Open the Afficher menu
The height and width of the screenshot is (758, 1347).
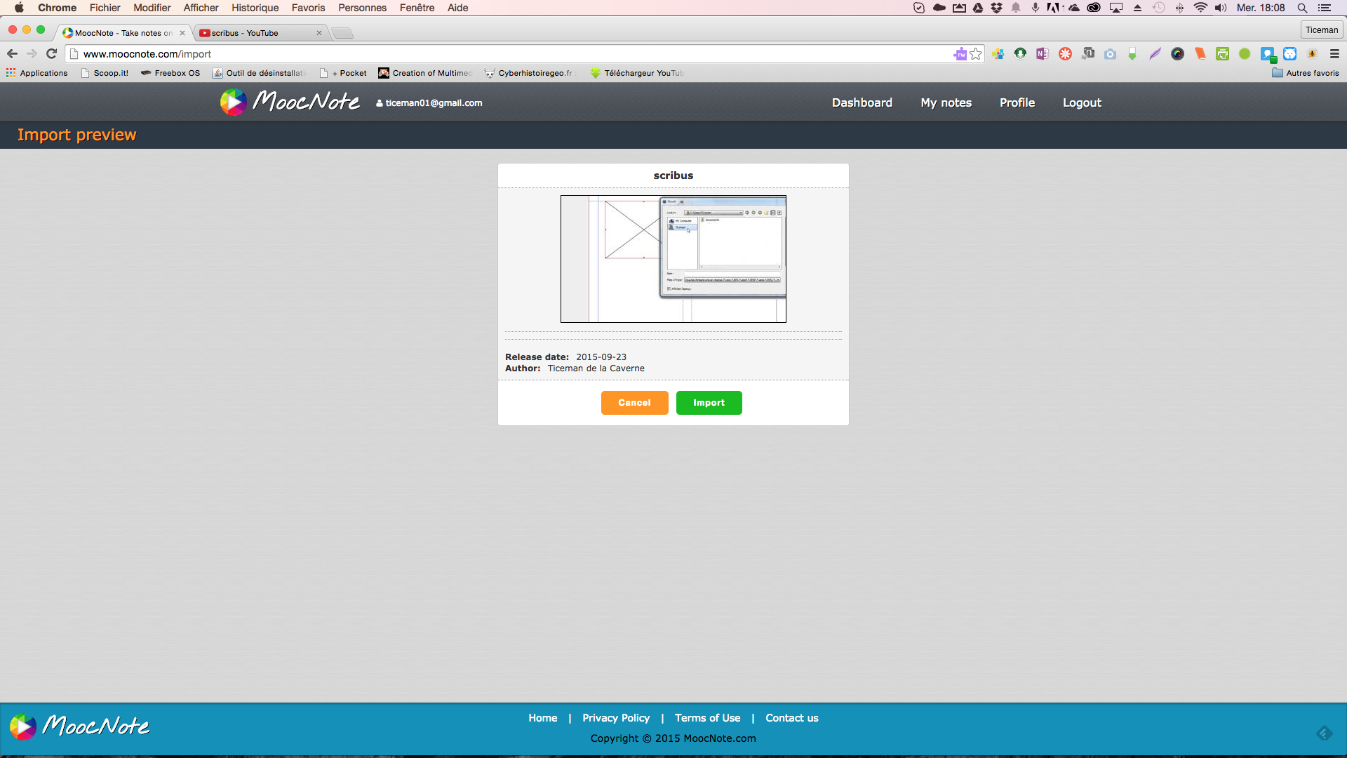201,8
